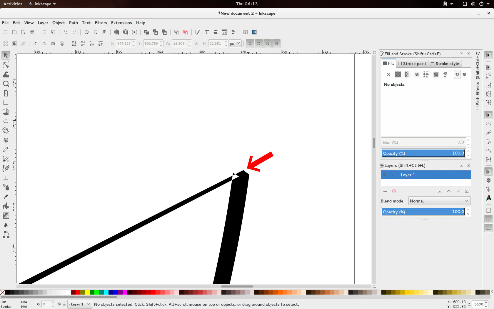Select the Spray objects tool

coord(6,187)
